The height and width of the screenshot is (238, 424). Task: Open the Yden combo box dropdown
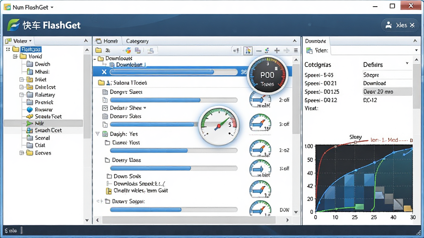click(416, 50)
